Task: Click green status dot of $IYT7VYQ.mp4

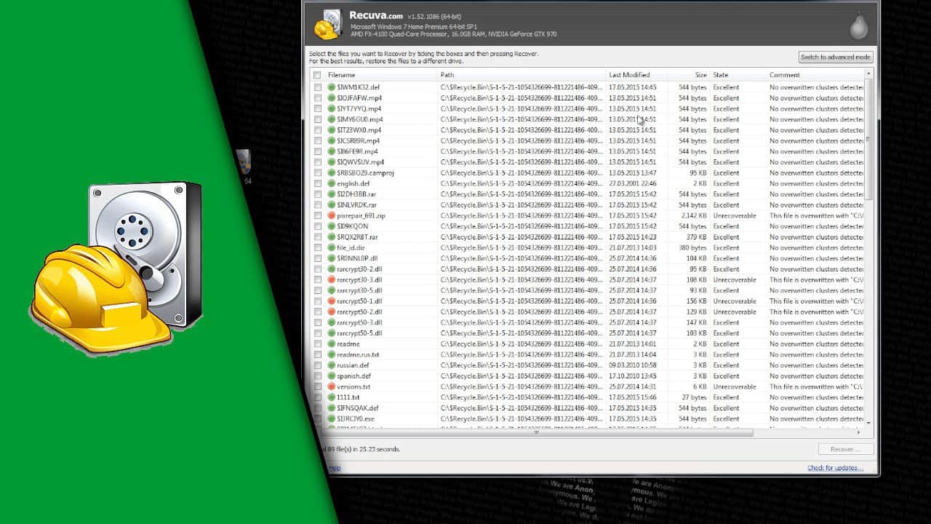Action: point(332,108)
